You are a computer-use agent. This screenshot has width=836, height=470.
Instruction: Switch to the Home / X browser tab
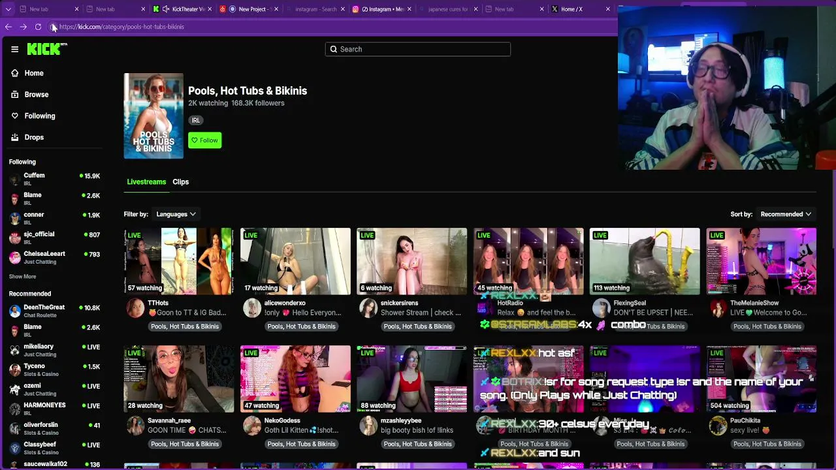tap(581, 9)
